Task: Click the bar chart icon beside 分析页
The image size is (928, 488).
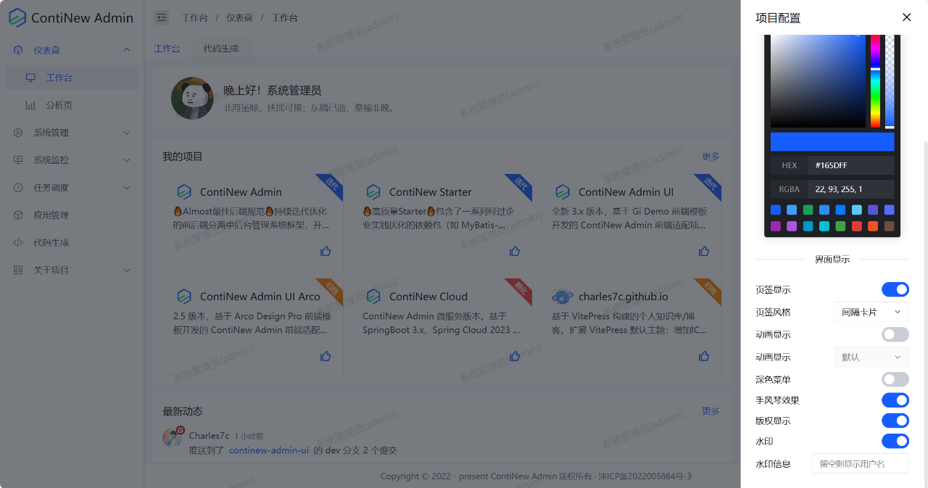Action: point(30,105)
